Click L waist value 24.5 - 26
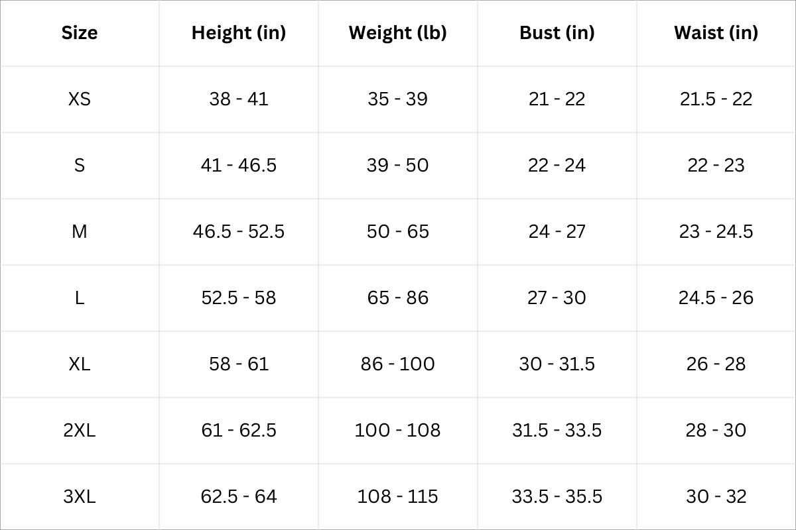Viewport: 796px width, 530px height. [716, 297]
